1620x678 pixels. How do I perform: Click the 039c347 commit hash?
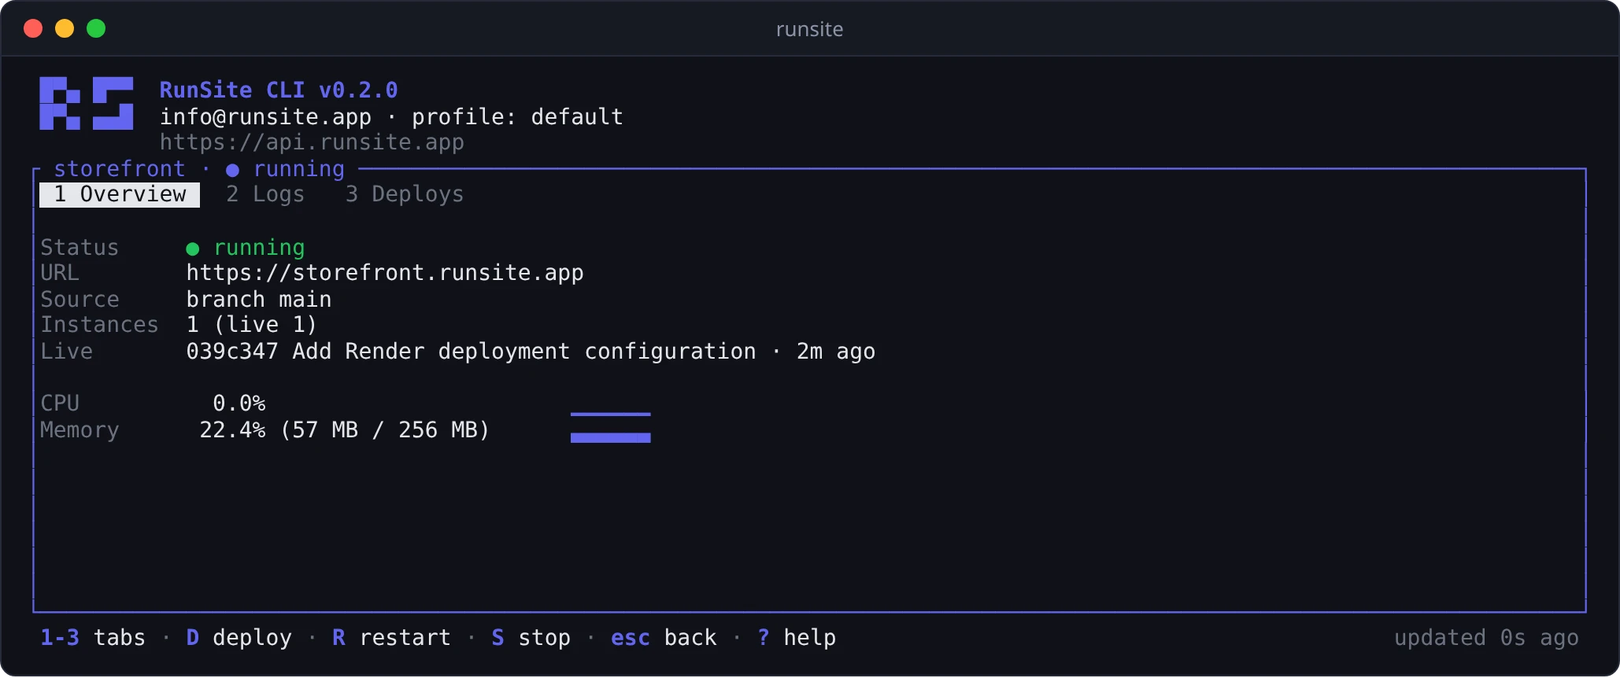[x=232, y=352]
